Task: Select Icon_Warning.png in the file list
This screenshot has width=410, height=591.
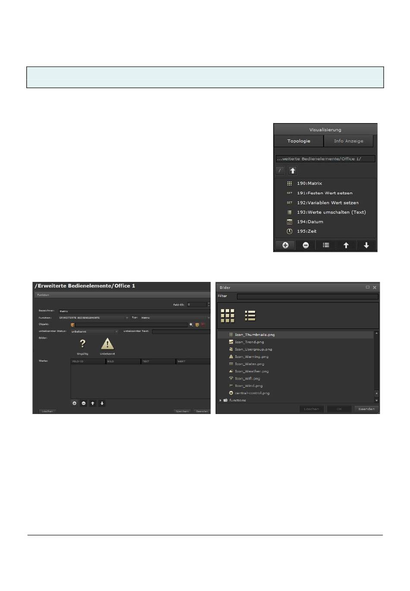Action: 252,357
